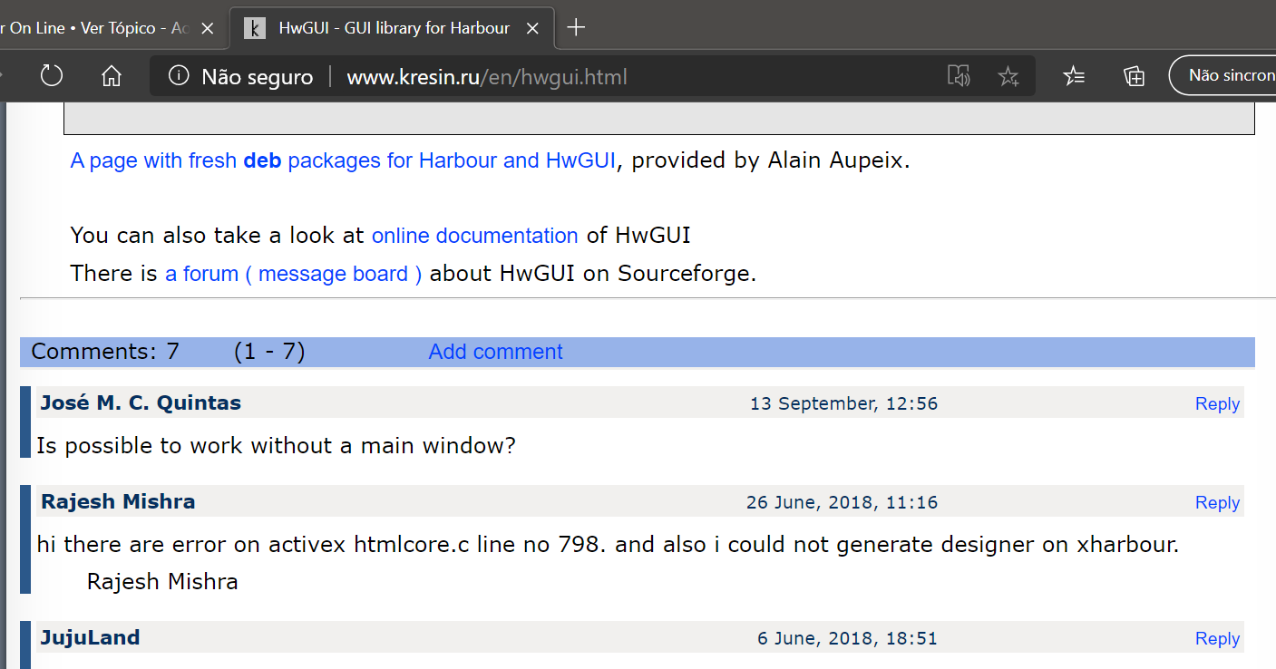The image size is (1276, 669).
Task: Click the browser refresh icon
Action: 52,75
